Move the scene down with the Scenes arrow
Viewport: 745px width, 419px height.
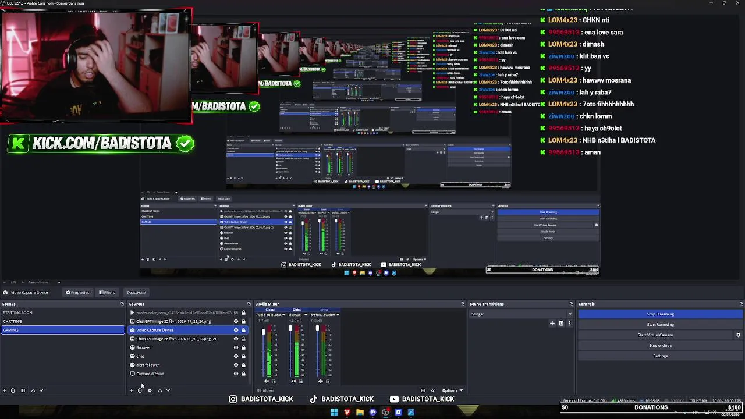coord(41,390)
